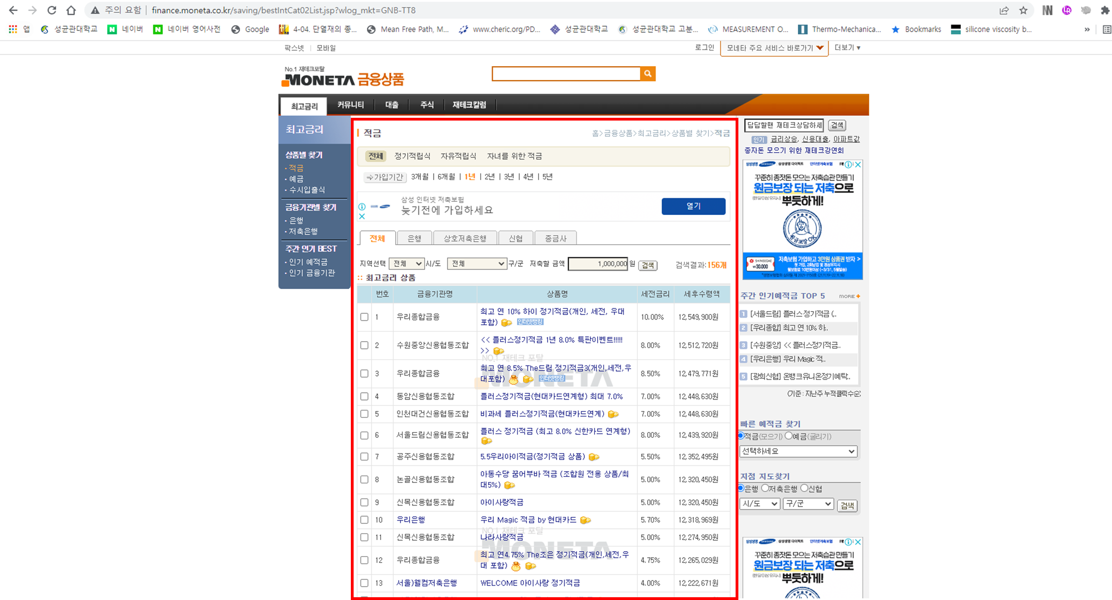The image size is (1112, 600).
Task: Click the 저축할 금액 amount input field
Action: click(598, 264)
